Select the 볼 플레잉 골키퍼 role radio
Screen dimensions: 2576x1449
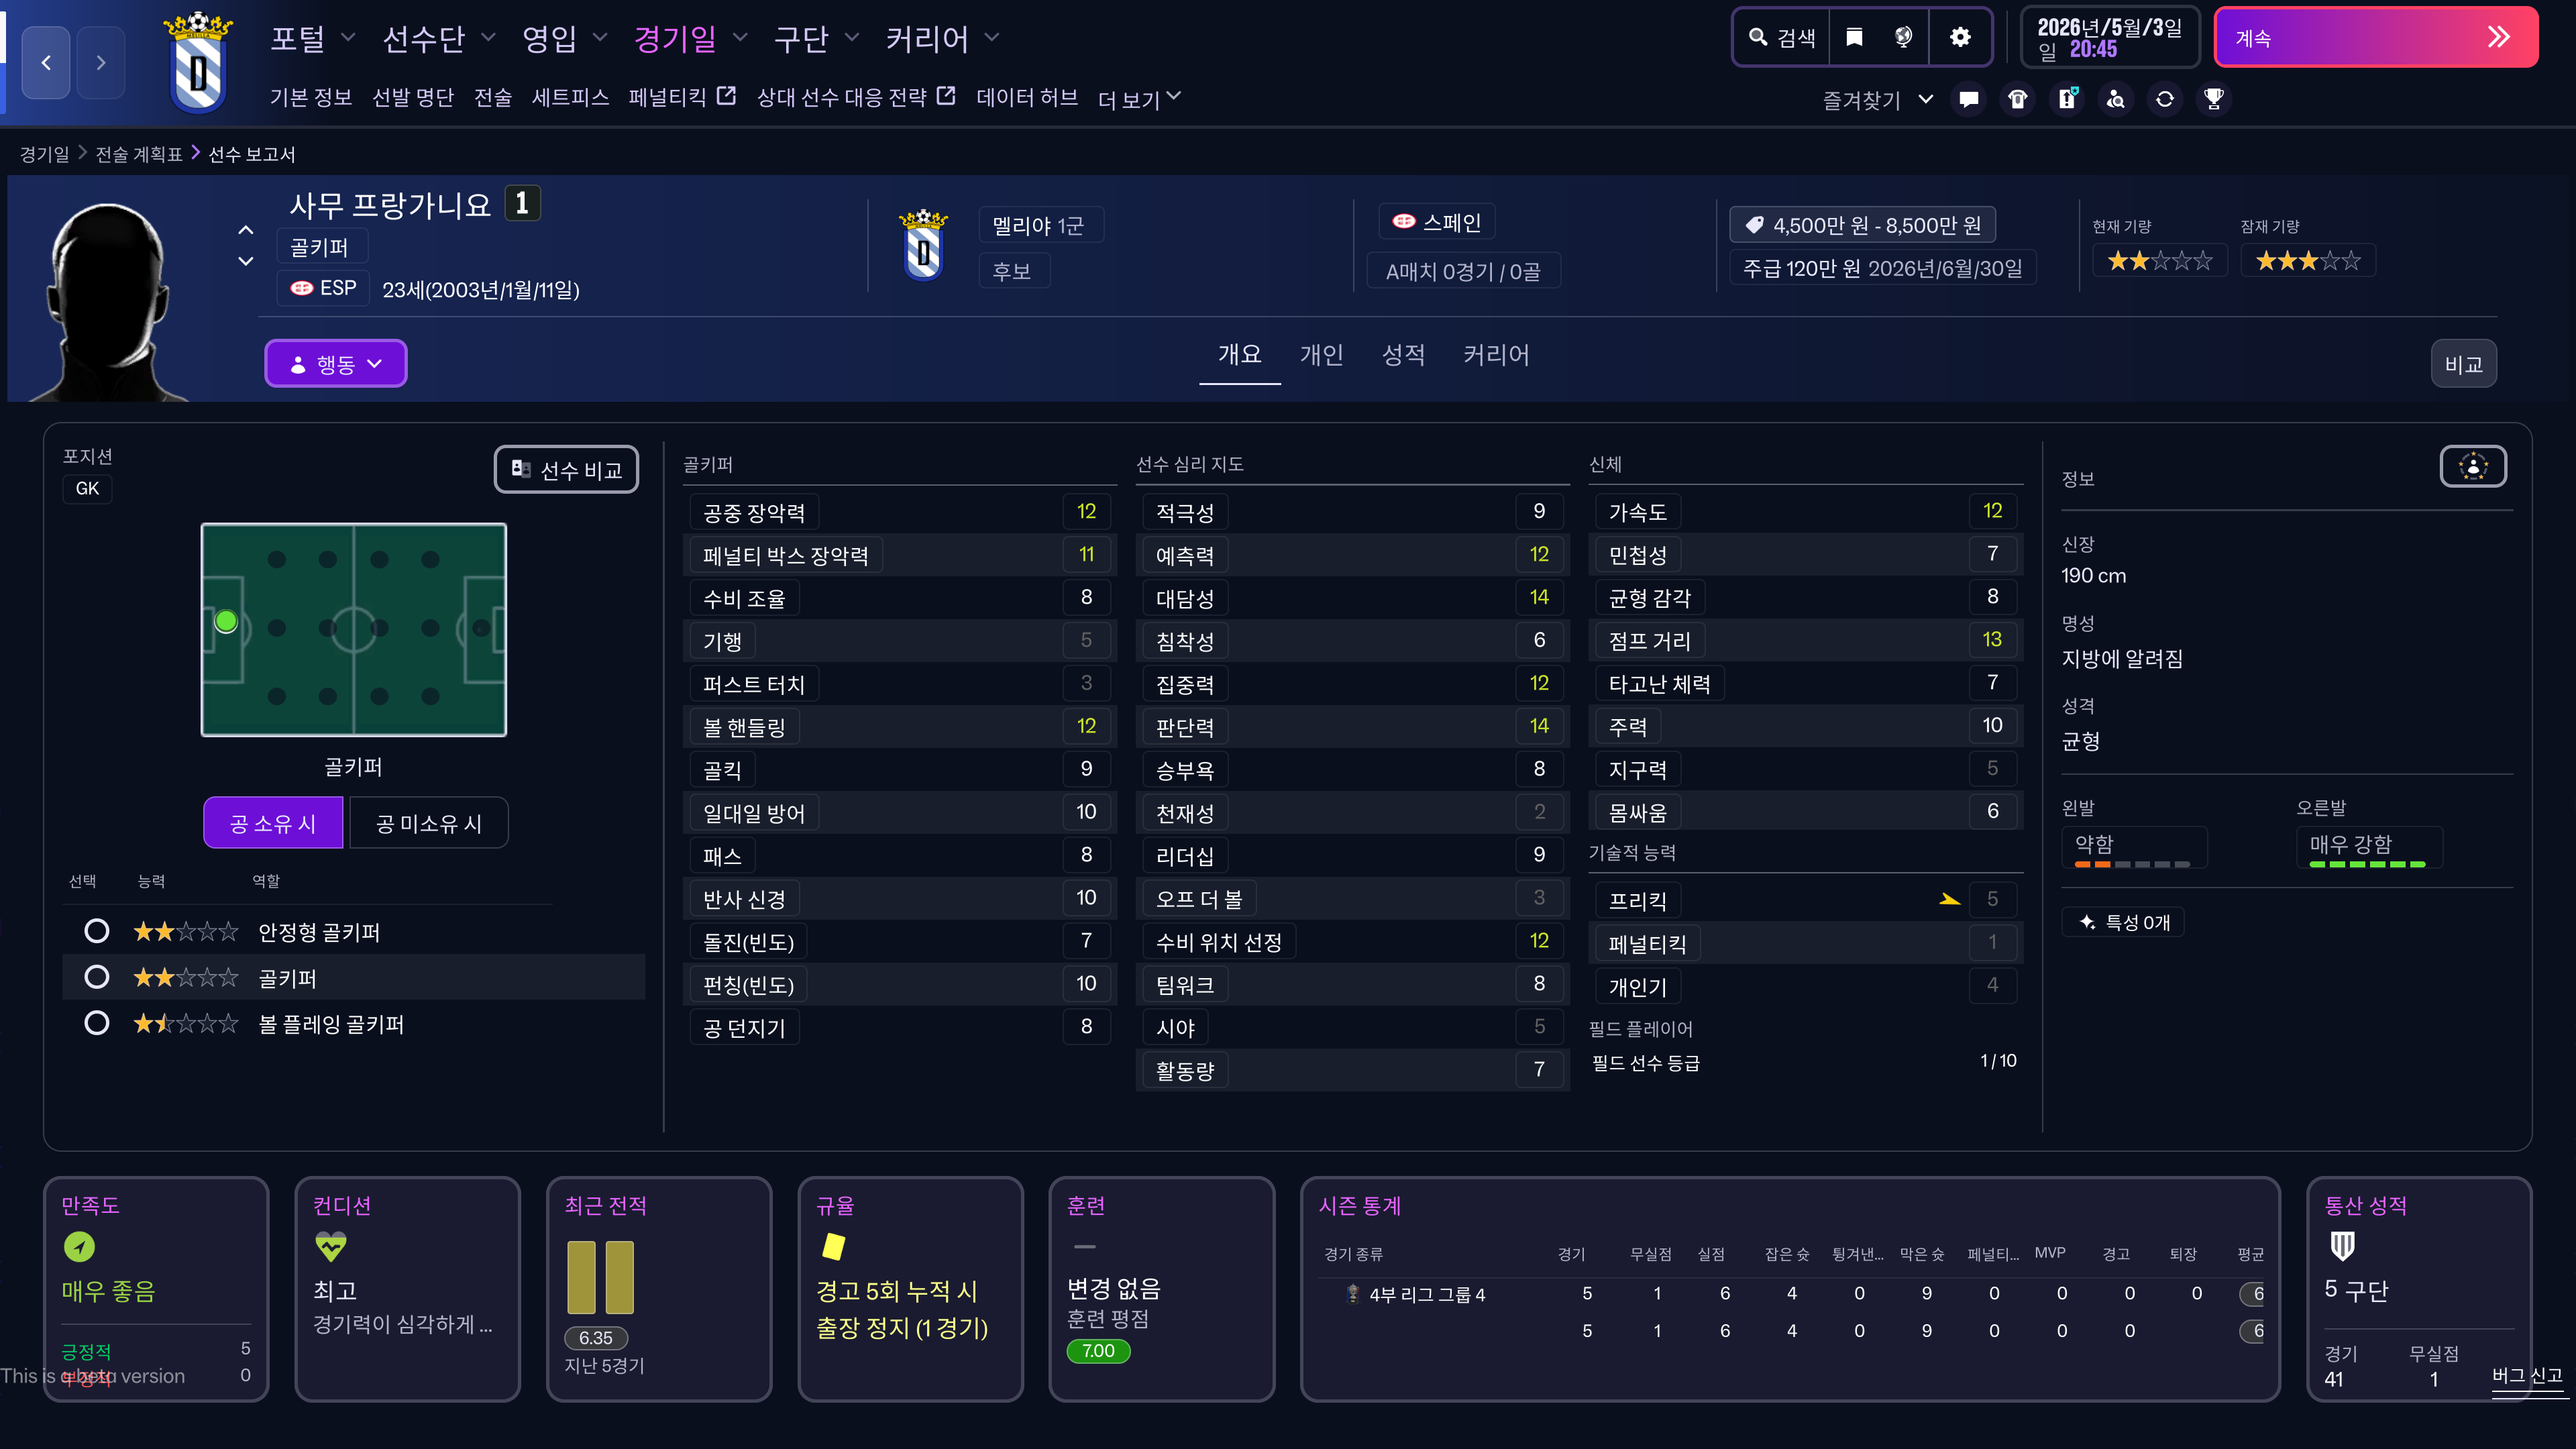pyautogui.click(x=97, y=1023)
